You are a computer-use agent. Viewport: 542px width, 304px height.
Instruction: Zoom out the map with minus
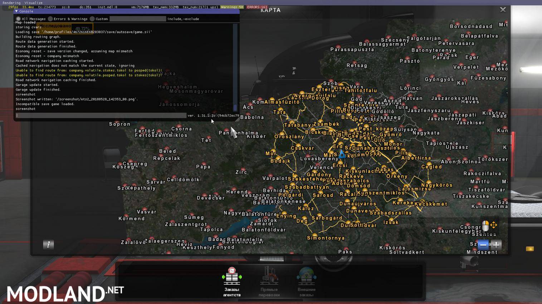coord(483,245)
